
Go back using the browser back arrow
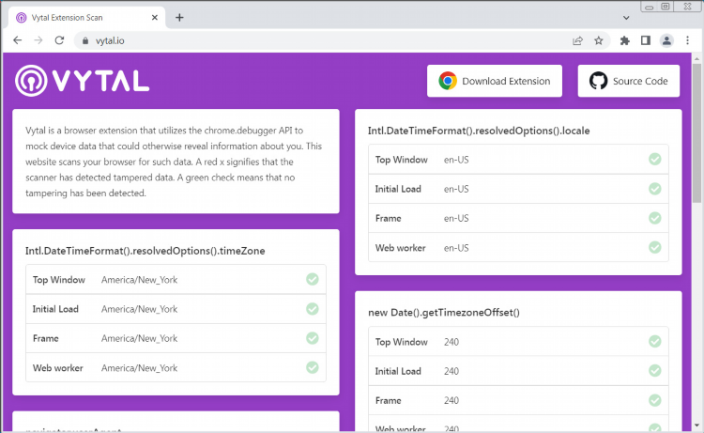pos(18,40)
